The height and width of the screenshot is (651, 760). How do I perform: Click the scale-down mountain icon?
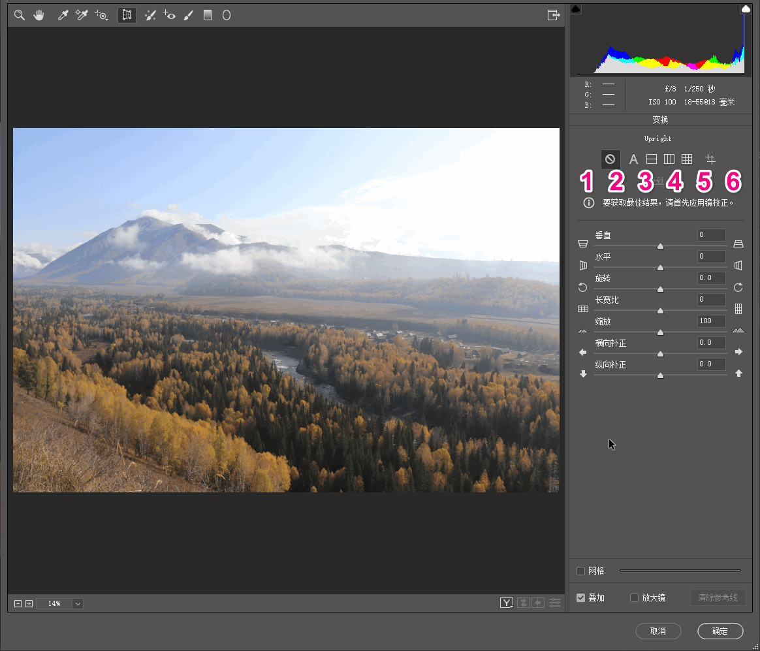pos(583,331)
